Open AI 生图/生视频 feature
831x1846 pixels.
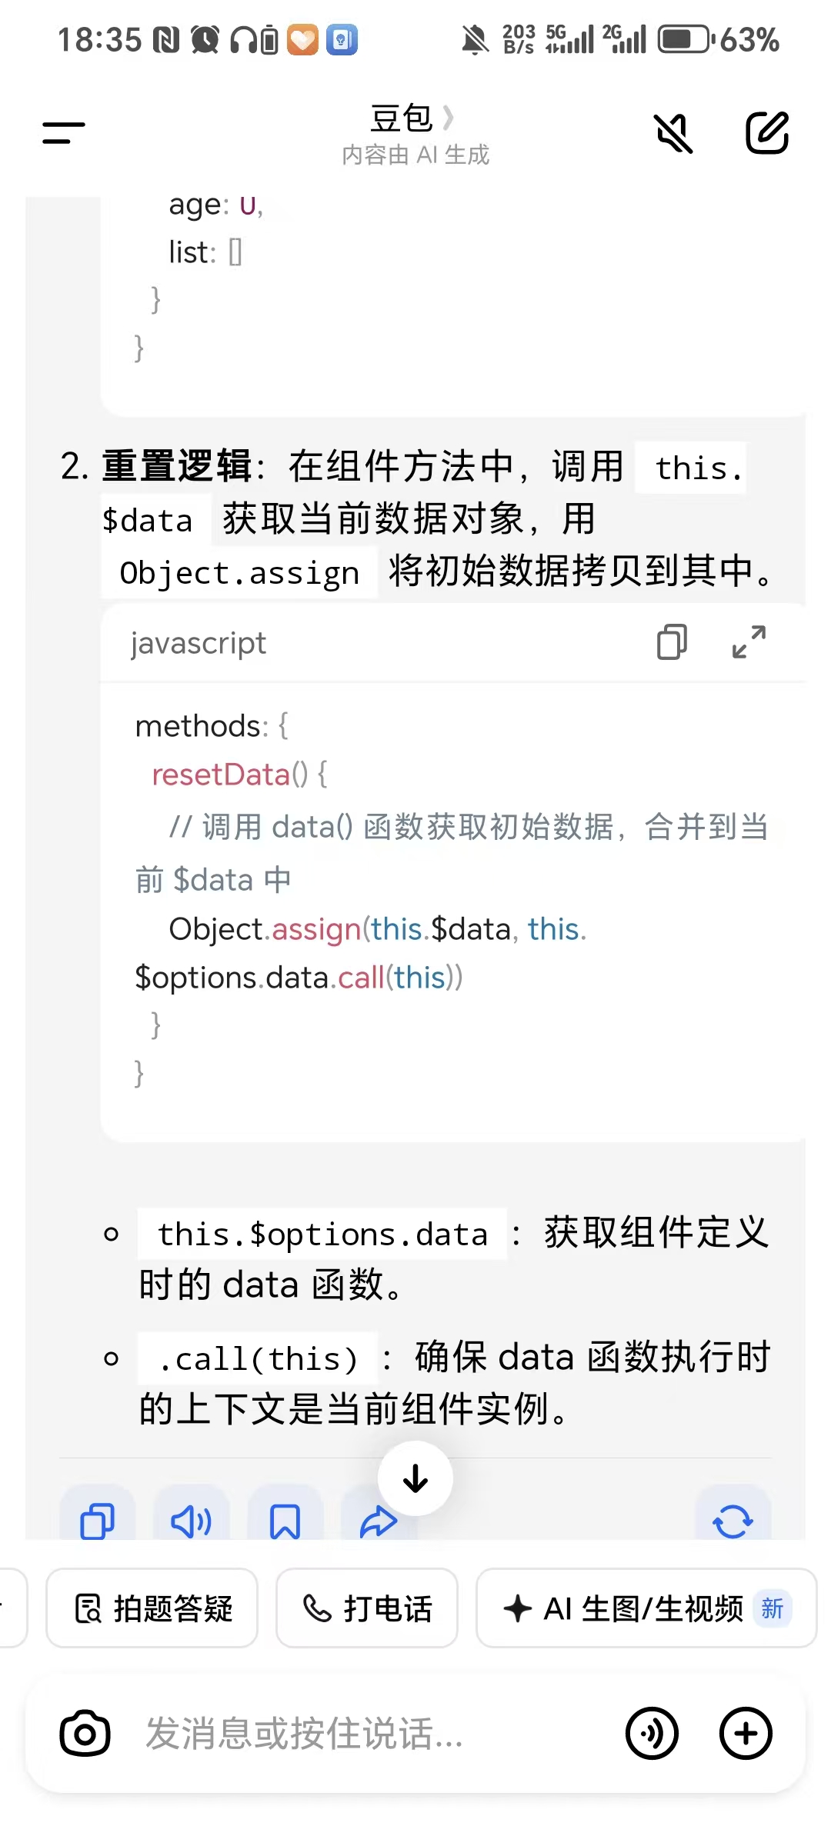click(646, 1608)
